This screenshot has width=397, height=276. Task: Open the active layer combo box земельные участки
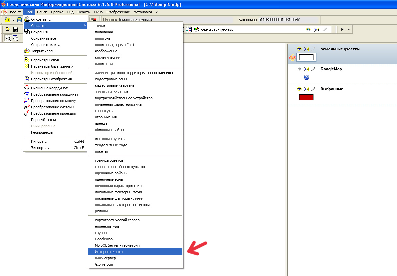[x=262, y=30]
